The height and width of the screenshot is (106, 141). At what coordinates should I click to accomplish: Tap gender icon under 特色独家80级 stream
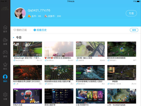coord(45,84)
